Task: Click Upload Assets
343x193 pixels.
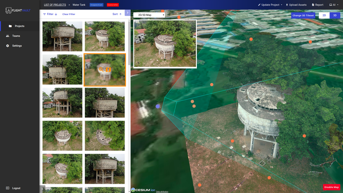Action: tap(296, 5)
